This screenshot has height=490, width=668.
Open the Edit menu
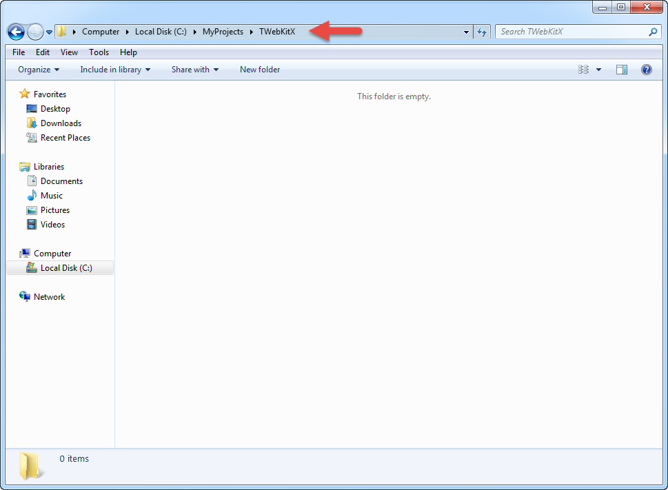pyautogui.click(x=43, y=52)
